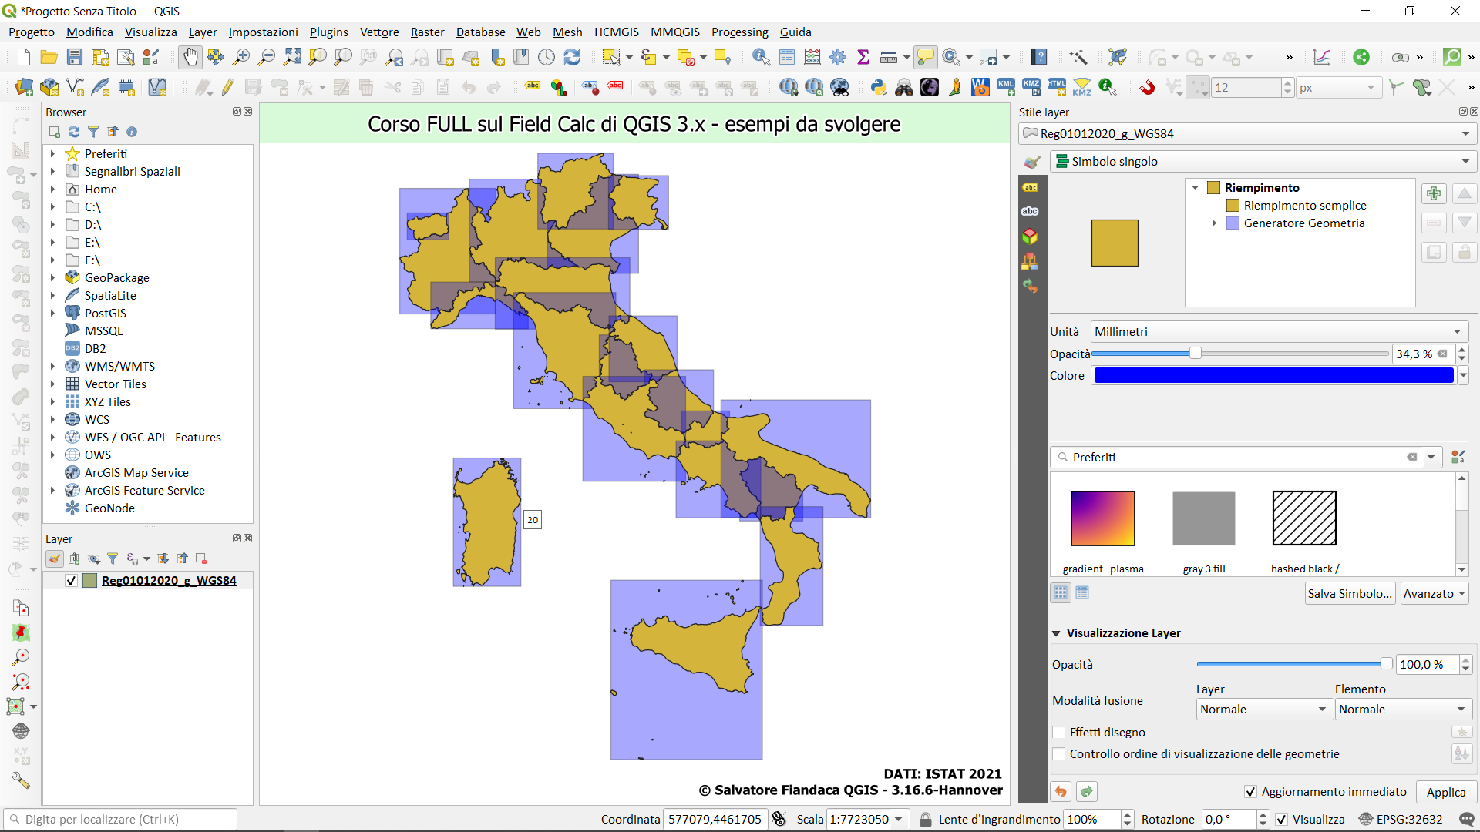1480x832 pixels.
Task: Click the Applica button
Action: (x=1445, y=792)
